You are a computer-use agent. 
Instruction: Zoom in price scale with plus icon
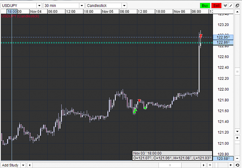coord(237,138)
